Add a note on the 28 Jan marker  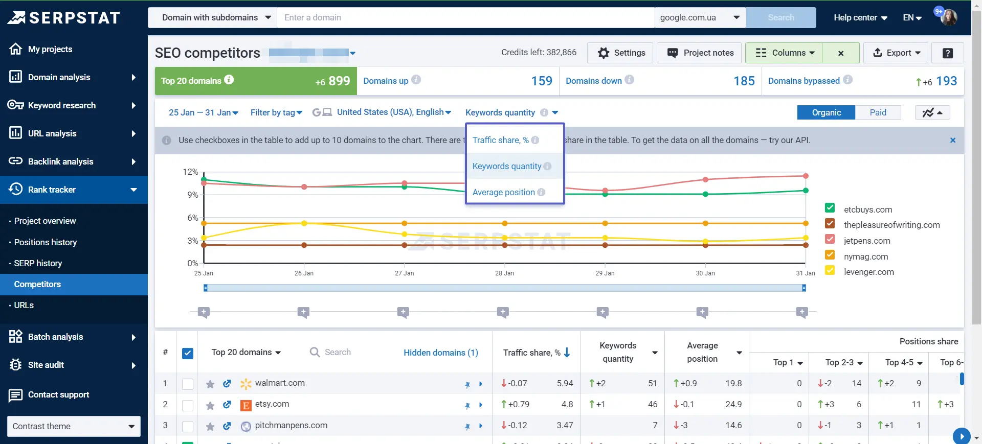point(503,312)
